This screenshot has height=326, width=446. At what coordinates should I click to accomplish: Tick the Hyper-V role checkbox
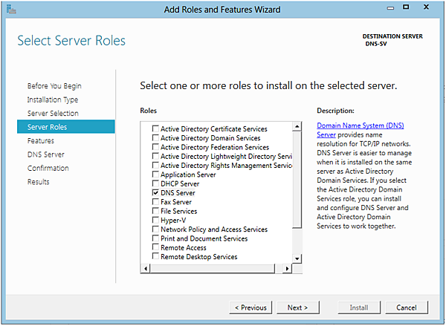pyautogui.click(x=155, y=220)
